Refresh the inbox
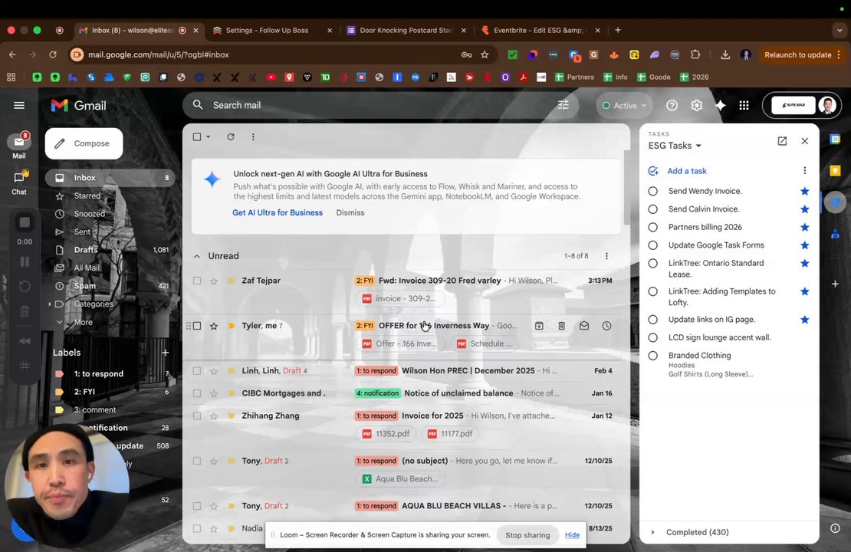 [x=231, y=136]
